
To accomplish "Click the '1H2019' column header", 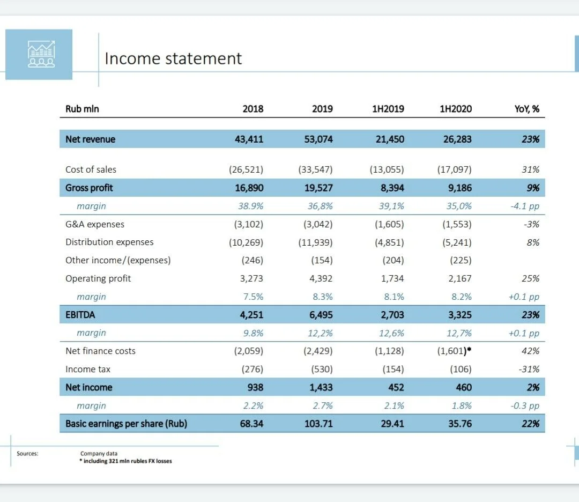I will click(x=388, y=109).
